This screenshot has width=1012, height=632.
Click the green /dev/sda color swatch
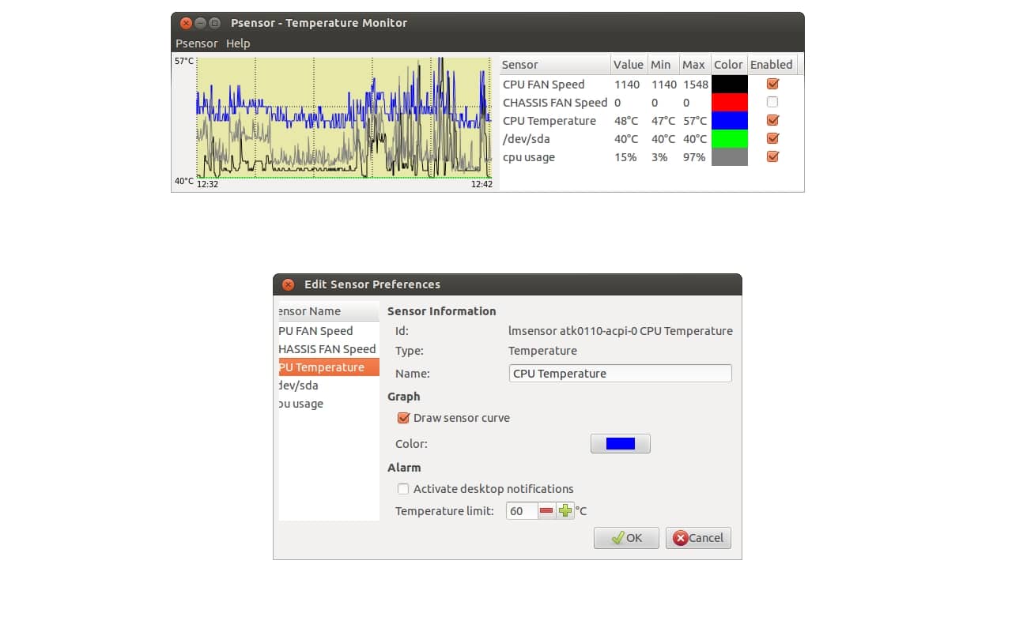click(x=729, y=139)
